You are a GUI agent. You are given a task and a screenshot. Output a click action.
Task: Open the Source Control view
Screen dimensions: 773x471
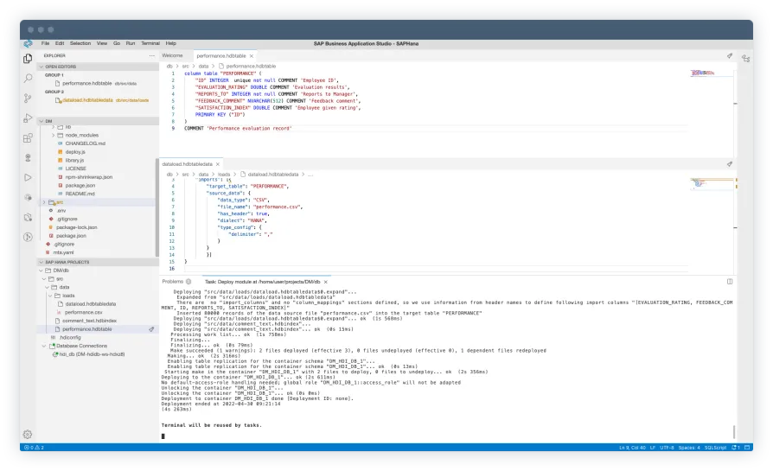coord(28,99)
